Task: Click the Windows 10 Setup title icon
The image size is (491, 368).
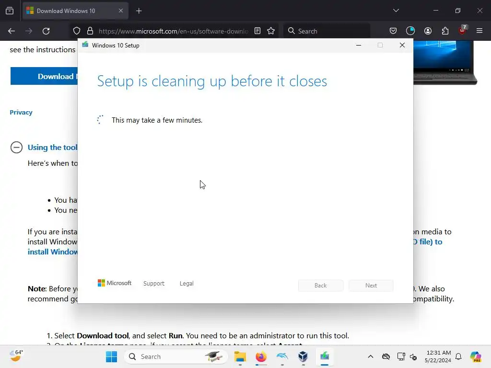Action: coord(85,45)
